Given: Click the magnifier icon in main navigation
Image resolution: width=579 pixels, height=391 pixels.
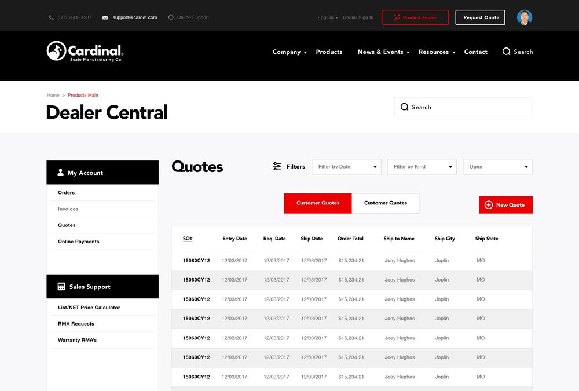Looking at the screenshot, I should 506,52.
